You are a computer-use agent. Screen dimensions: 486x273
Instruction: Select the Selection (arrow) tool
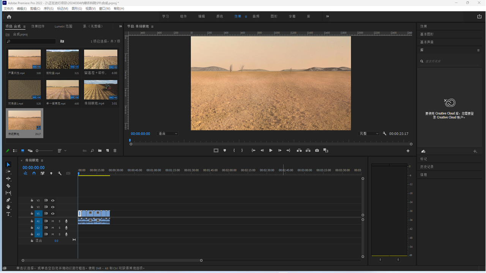[x=8, y=165]
